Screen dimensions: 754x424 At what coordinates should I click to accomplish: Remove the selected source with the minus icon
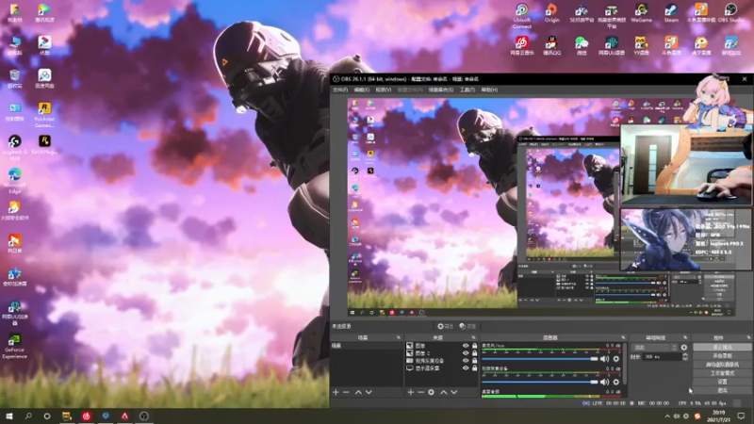(x=420, y=392)
